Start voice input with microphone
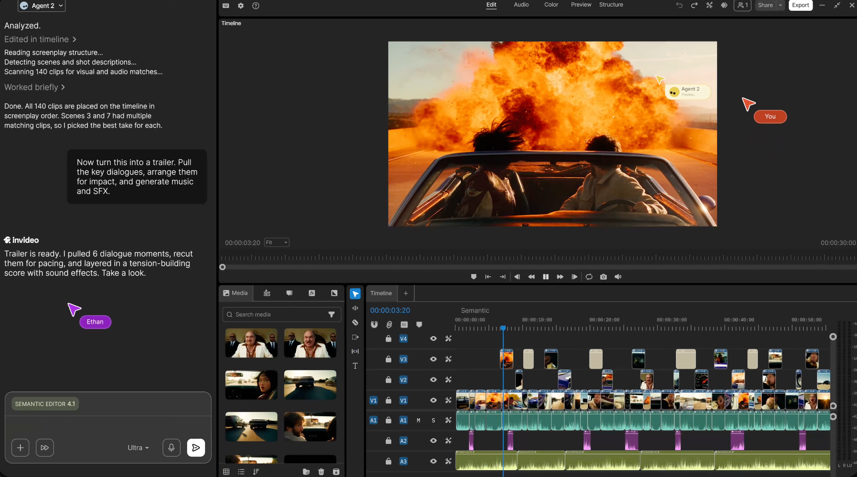 171,448
